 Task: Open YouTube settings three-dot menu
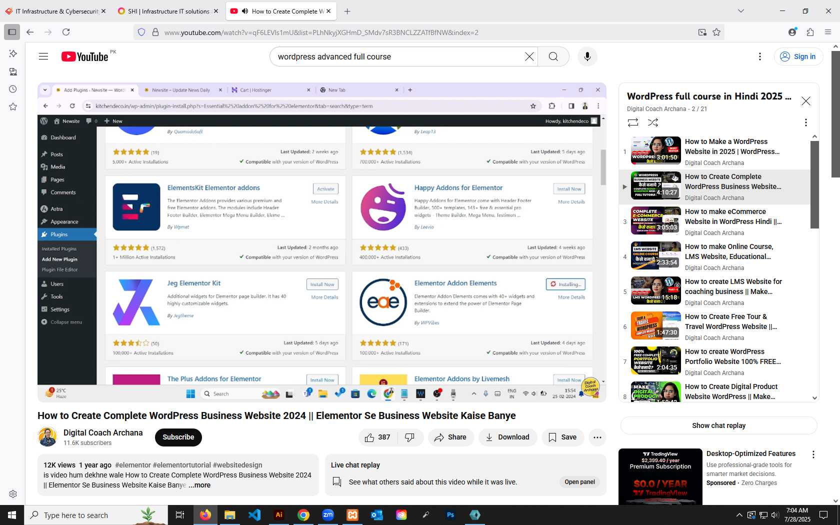coord(760,56)
